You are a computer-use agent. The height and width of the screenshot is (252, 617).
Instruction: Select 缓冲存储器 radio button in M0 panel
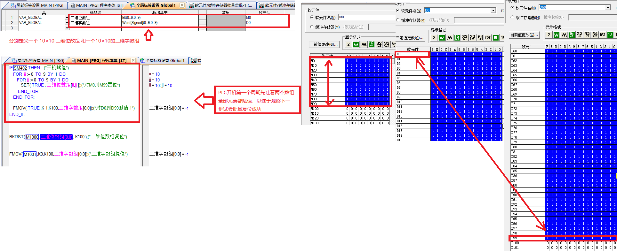312,27
